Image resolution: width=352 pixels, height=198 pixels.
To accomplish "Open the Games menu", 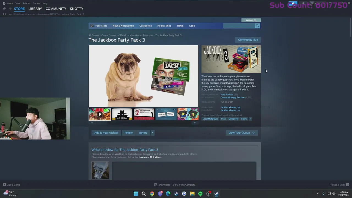I will coord(36,3).
